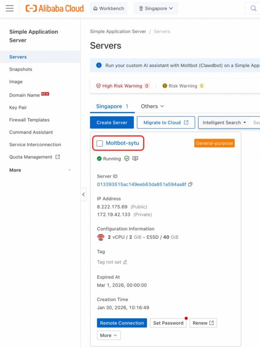Open the remote desktop monitor icon
The image size is (260, 348).
pos(136,158)
